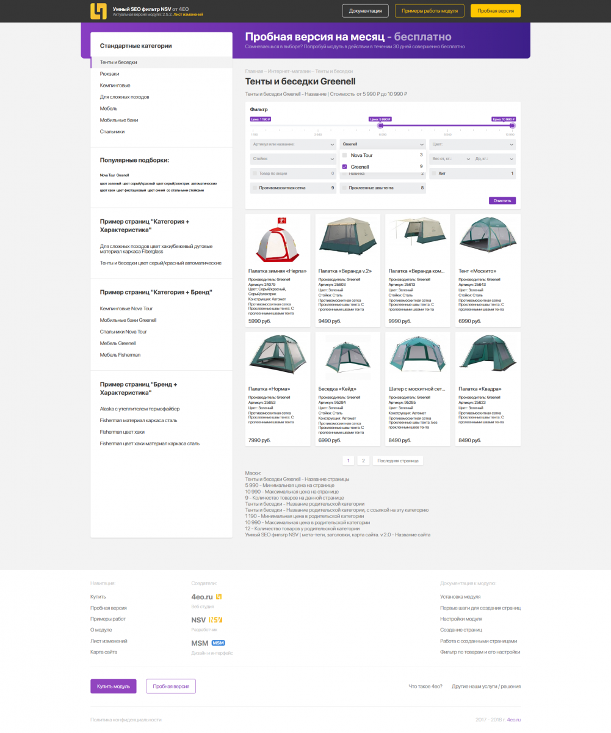Uncheck the Greenell brand checkbox
This screenshot has width=611, height=733.
point(344,166)
